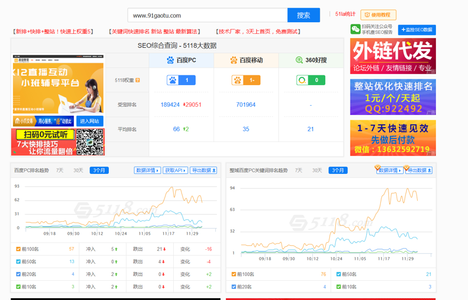
Task: Open the 整站优化快速排名 advertisement banner
Action: point(393,97)
